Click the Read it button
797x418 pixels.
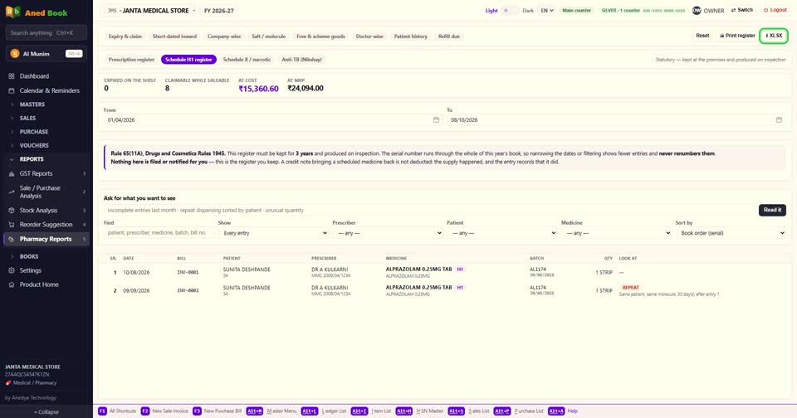click(772, 210)
